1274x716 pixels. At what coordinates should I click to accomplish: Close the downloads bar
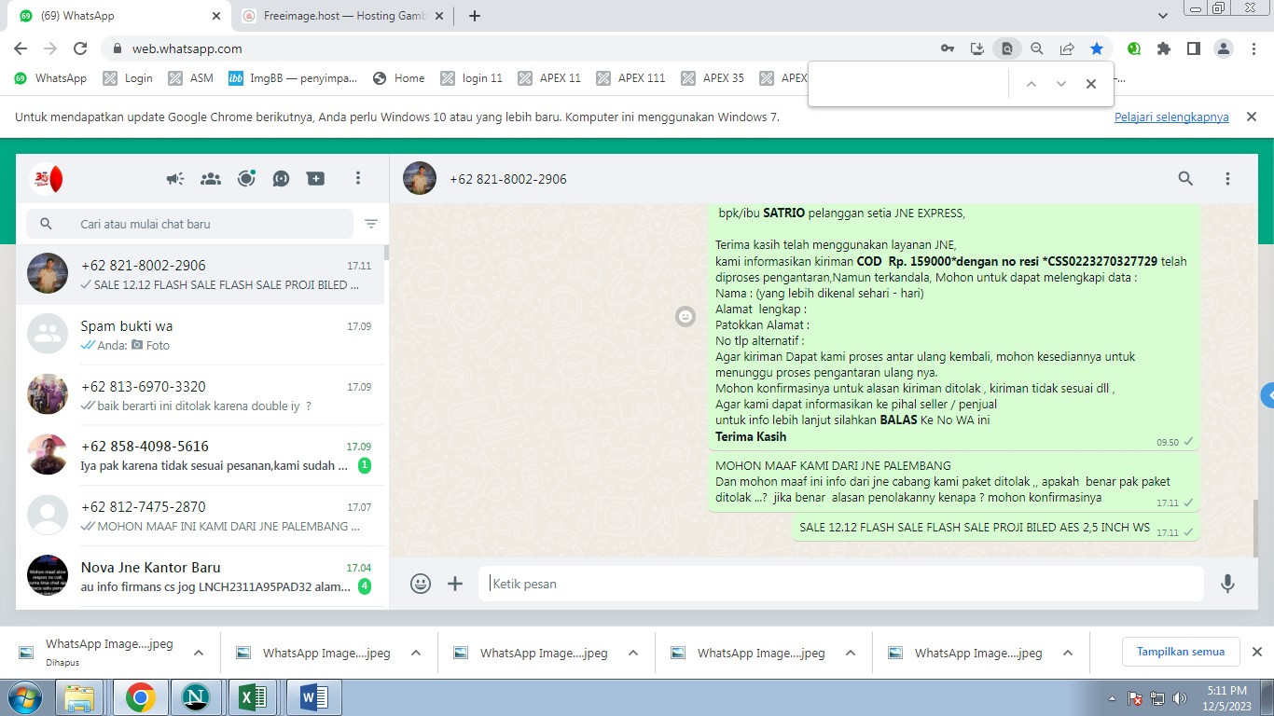[1256, 652]
